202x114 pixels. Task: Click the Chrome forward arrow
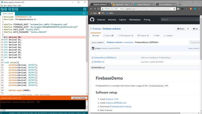[95, 9]
